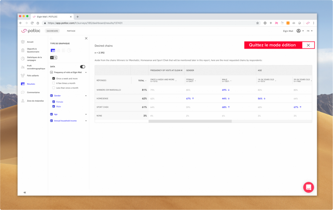Open the user account dropdown

point(300,31)
